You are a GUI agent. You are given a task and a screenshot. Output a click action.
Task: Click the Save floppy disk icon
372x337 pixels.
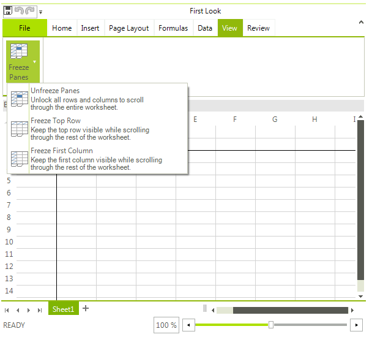[x=8, y=10]
